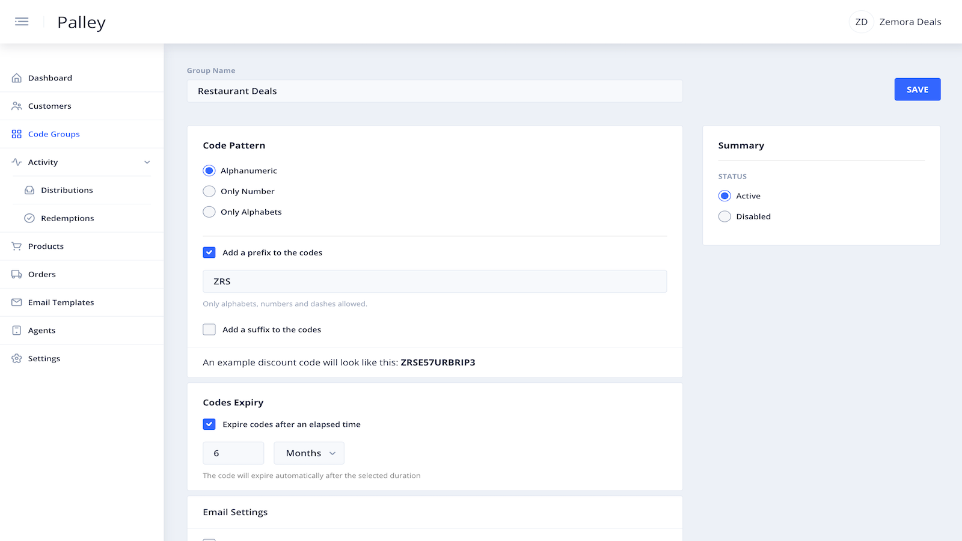This screenshot has width=962, height=541.
Task: Edit the Group Name field
Action: click(435, 91)
